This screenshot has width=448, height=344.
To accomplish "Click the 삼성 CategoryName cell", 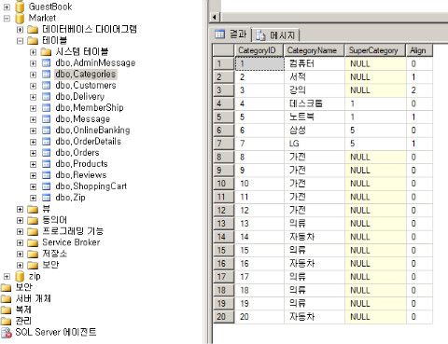I will point(315,131).
